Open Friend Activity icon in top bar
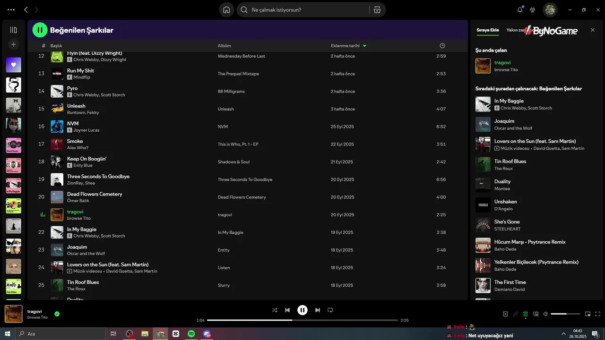 click(533, 10)
